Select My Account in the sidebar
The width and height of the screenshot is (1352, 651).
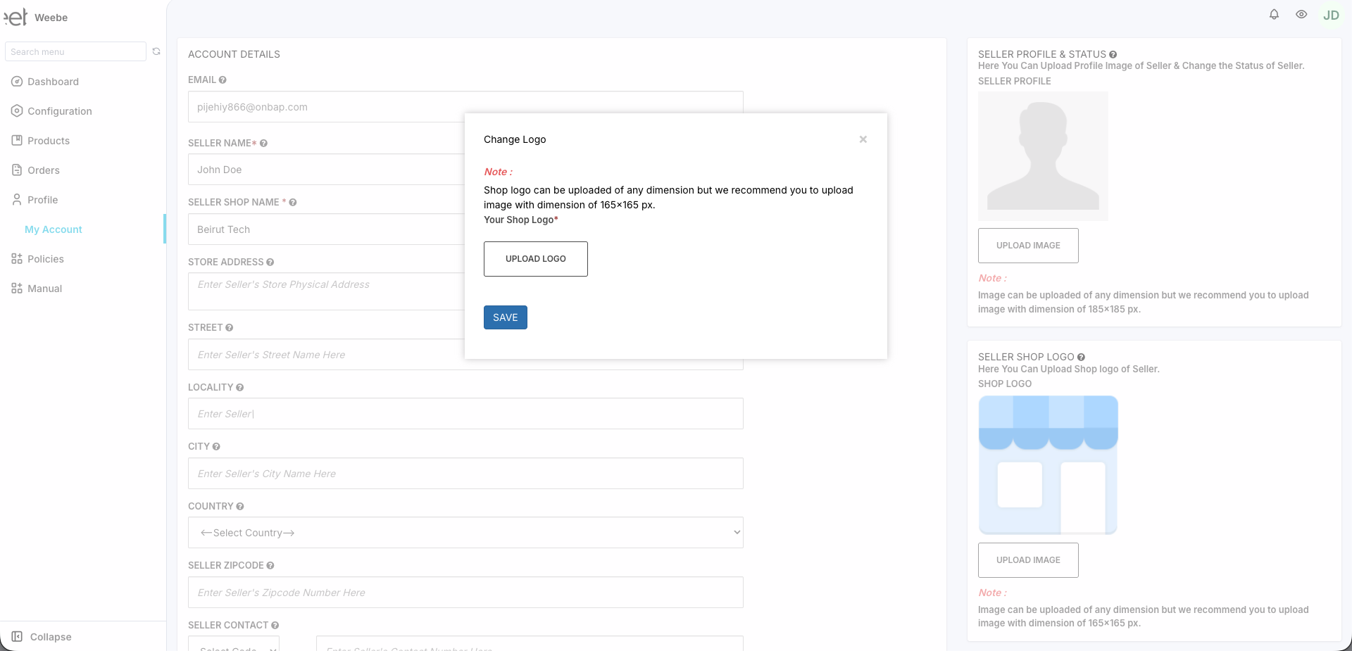(53, 229)
